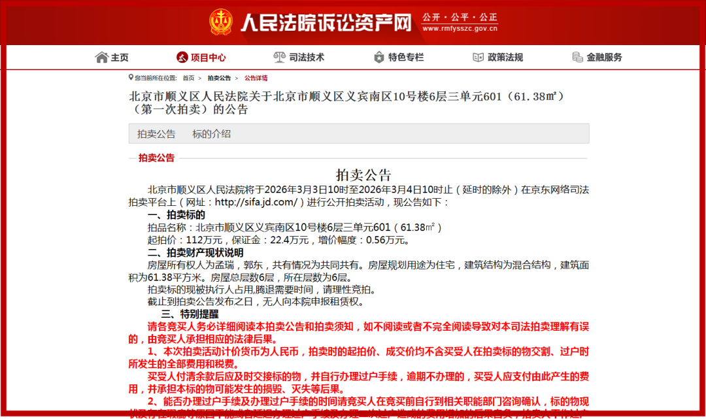
Task: Click the book icon for 政策法规
Action: tap(478, 57)
